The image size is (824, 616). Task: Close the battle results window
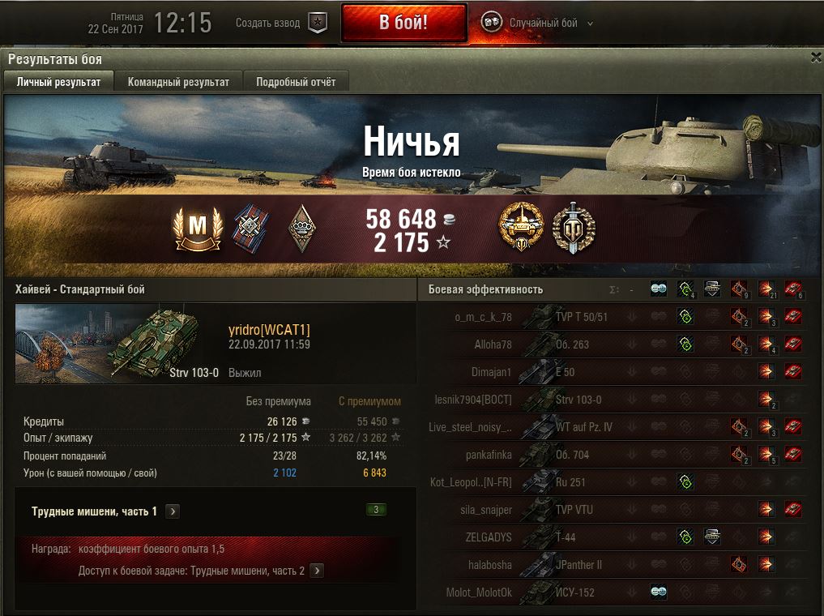(x=816, y=57)
